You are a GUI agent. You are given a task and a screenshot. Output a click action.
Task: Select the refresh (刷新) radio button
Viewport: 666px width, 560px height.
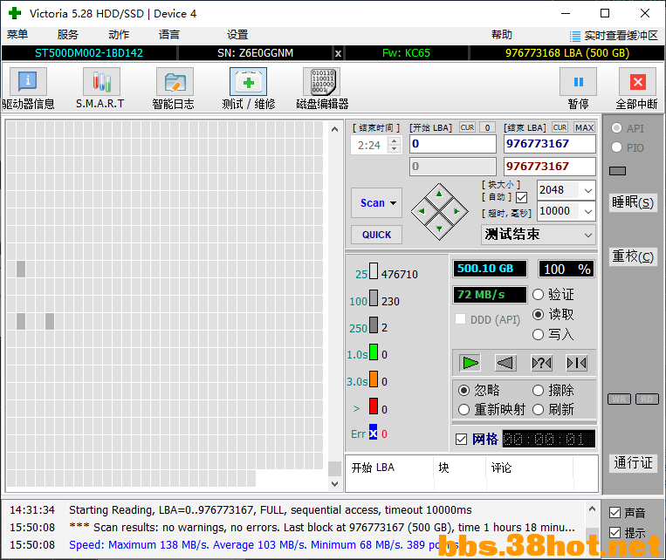click(x=539, y=409)
